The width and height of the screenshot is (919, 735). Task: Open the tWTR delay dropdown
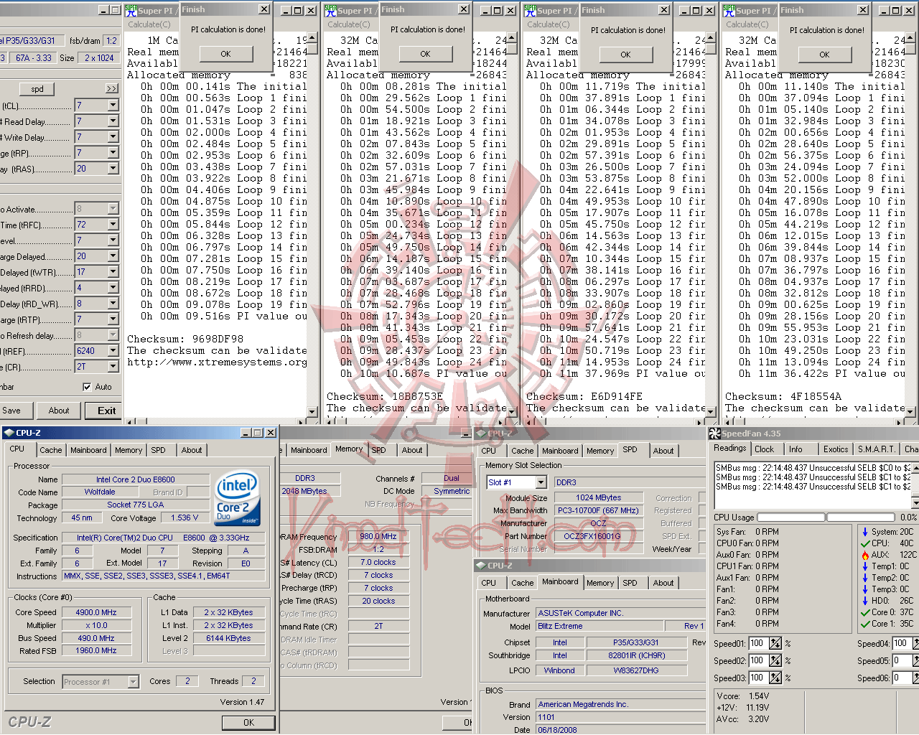[x=113, y=272]
